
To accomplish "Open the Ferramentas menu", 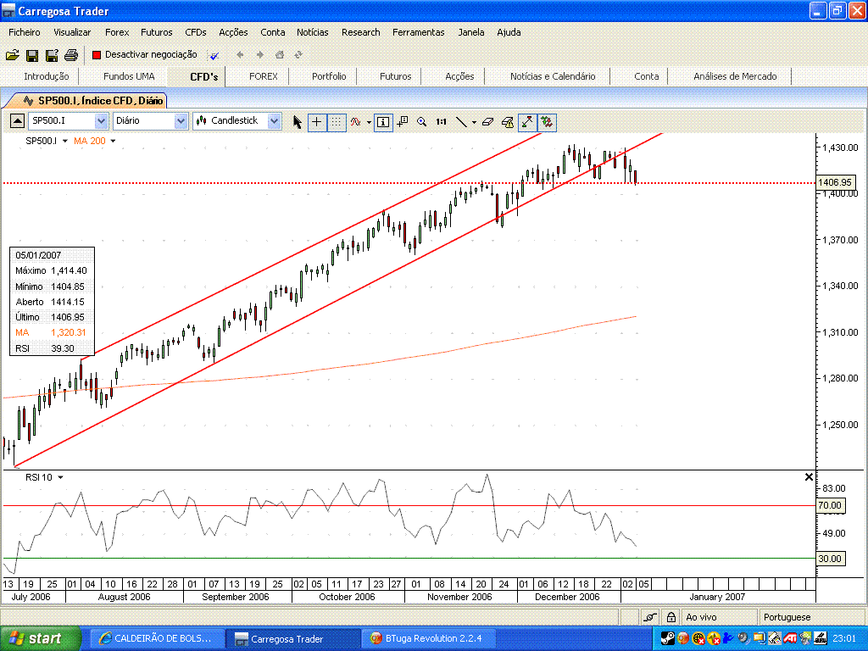I will (x=419, y=32).
